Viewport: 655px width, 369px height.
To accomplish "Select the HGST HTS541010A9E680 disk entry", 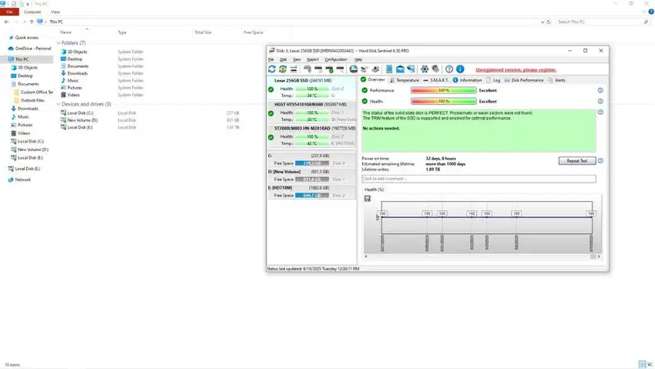I will click(311, 112).
